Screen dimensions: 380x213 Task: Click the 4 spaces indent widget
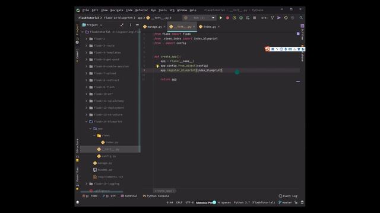[224, 202]
